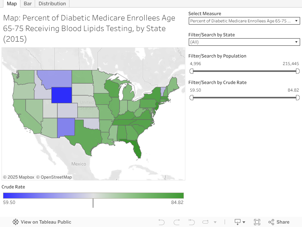Click the Undo arrow icon
The height and width of the screenshot is (227, 302).
tap(162, 222)
